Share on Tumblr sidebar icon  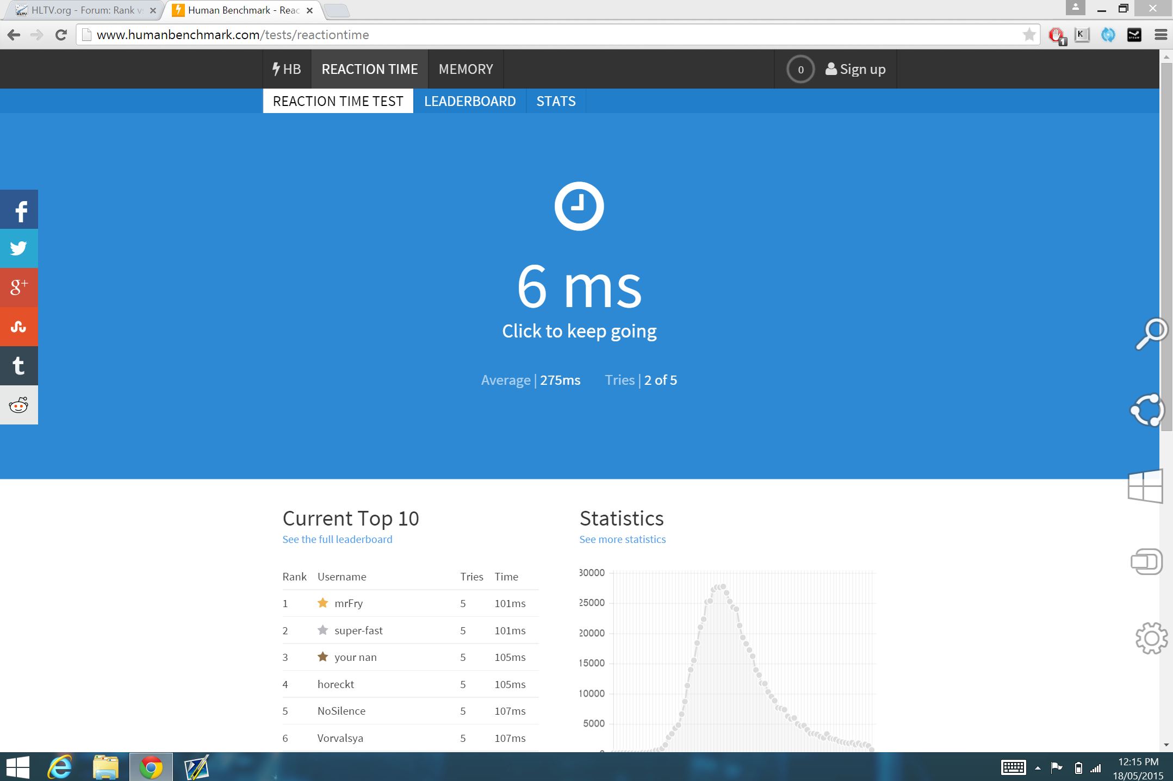coord(19,366)
